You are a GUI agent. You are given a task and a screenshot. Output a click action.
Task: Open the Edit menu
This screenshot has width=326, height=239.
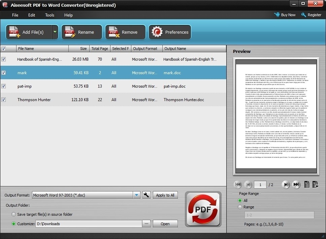[x=32, y=15]
